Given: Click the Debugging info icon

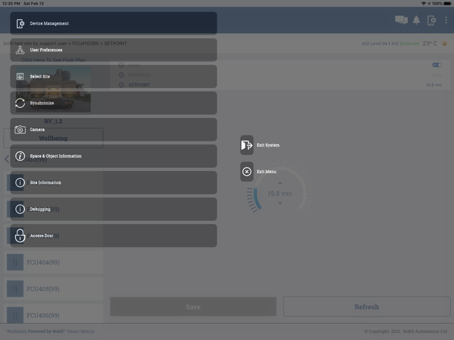Looking at the screenshot, I should pyautogui.click(x=20, y=209).
